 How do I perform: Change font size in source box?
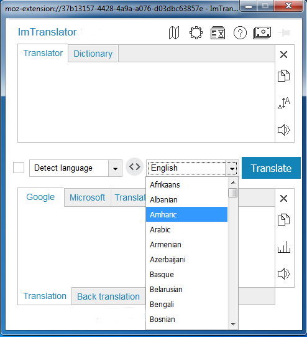[x=283, y=103]
